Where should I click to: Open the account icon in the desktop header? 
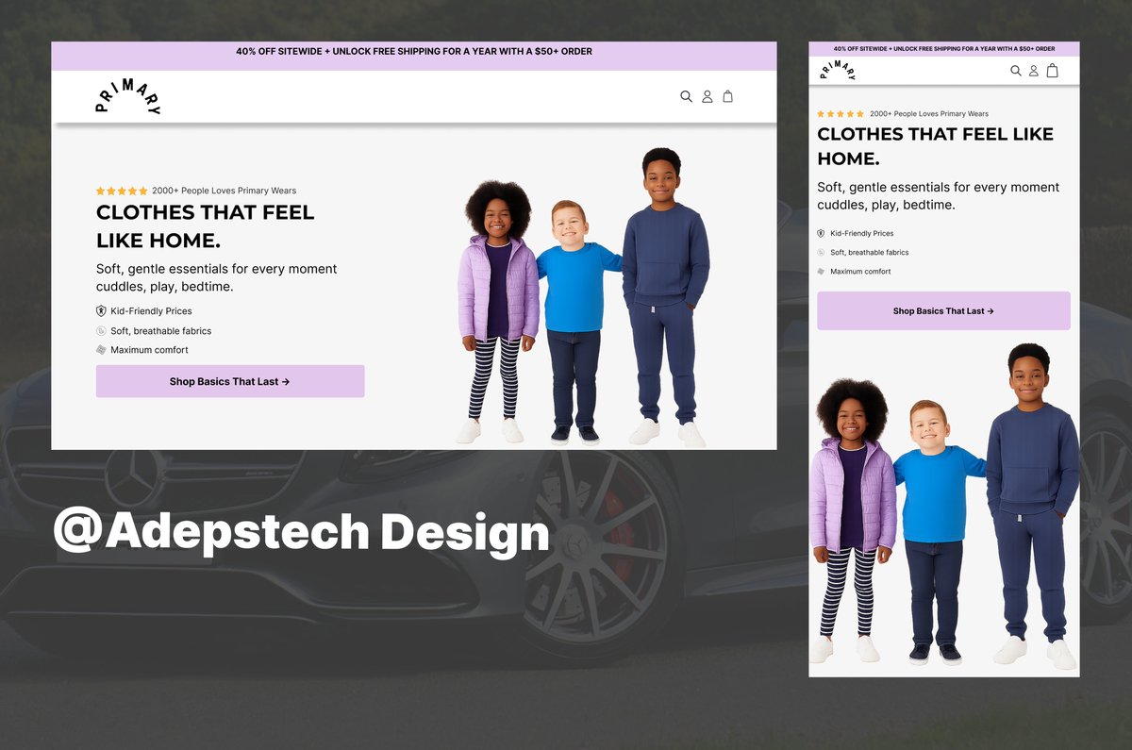coord(707,95)
